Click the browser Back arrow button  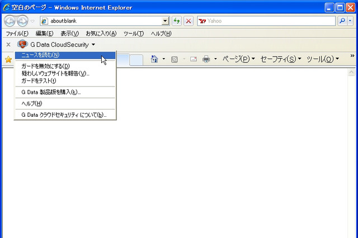[x=10, y=21]
